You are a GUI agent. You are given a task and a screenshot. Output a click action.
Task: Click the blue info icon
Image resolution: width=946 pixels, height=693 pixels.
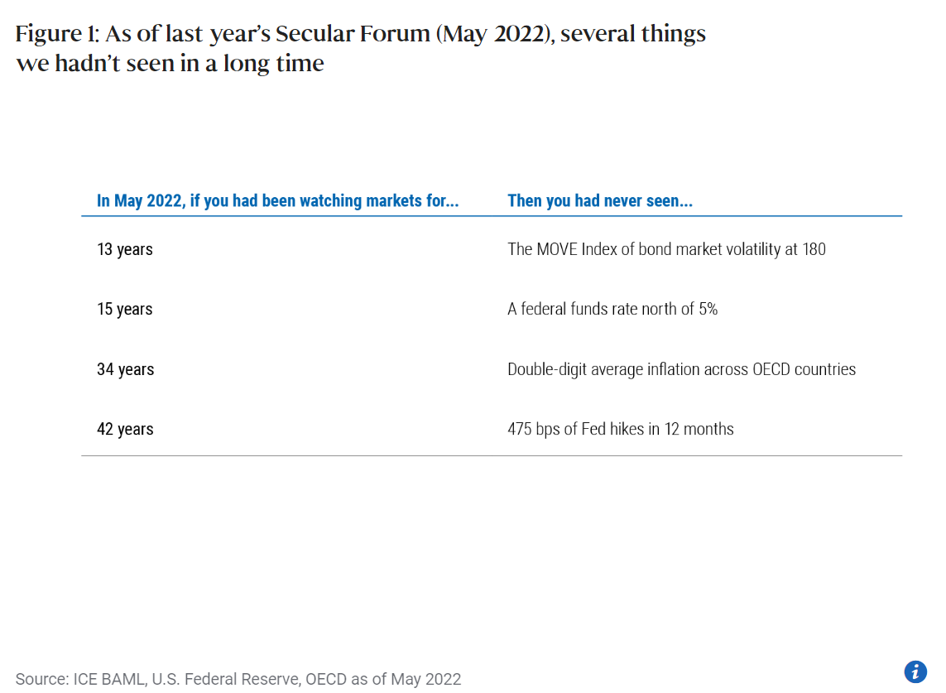click(x=915, y=671)
